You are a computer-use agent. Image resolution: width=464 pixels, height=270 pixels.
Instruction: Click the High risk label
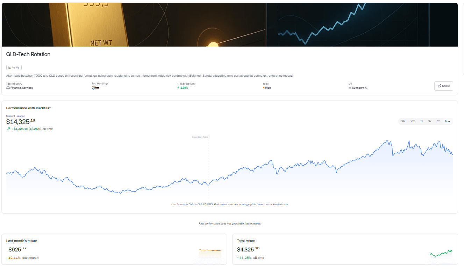(x=268, y=88)
